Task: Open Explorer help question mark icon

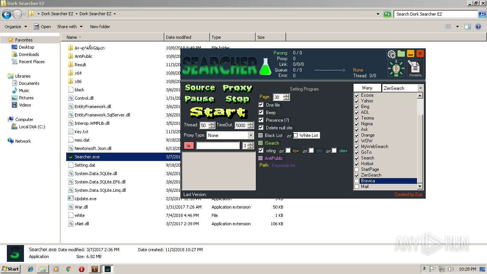Action: pyautogui.click(x=479, y=27)
